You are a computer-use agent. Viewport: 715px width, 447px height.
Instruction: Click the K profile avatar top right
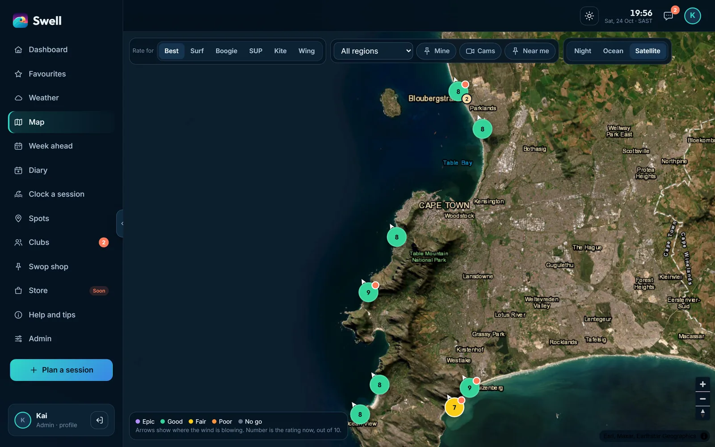pyautogui.click(x=692, y=16)
